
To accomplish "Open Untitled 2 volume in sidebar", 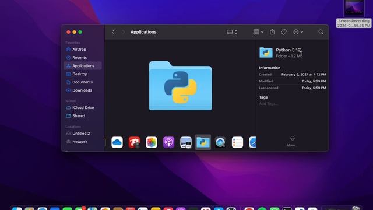I will (83, 134).
